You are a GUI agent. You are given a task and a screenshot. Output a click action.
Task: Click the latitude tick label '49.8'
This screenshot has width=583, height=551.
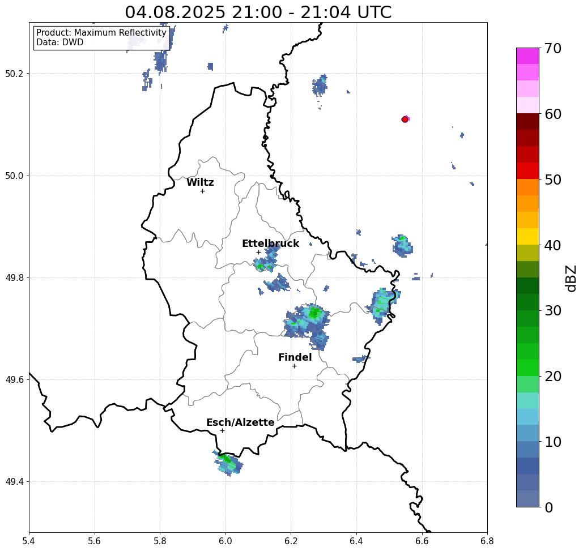[14, 277]
